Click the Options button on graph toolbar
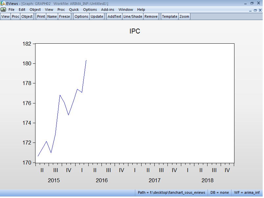264x198 pixels. pyautogui.click(x=81, y=16)
